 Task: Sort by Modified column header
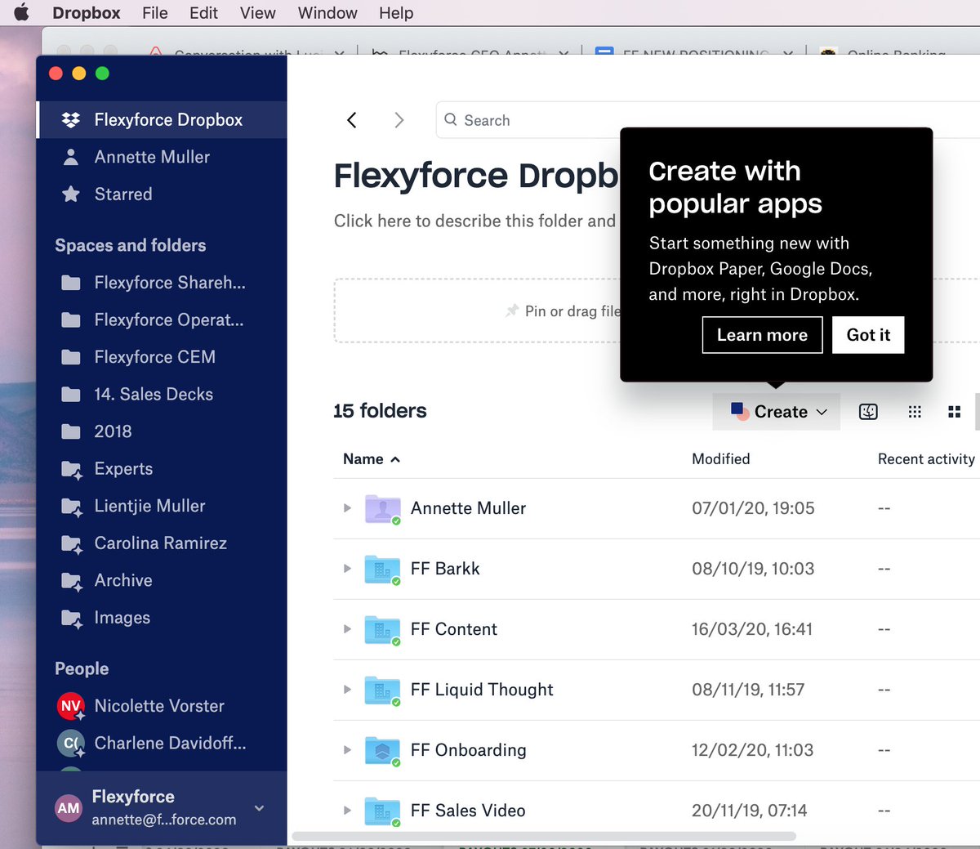tap(720, 459)
